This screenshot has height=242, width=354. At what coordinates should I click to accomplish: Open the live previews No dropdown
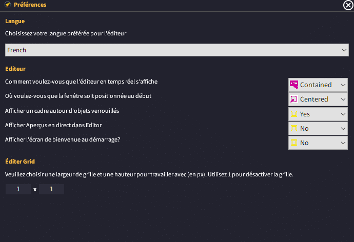(x=318, y=128)
